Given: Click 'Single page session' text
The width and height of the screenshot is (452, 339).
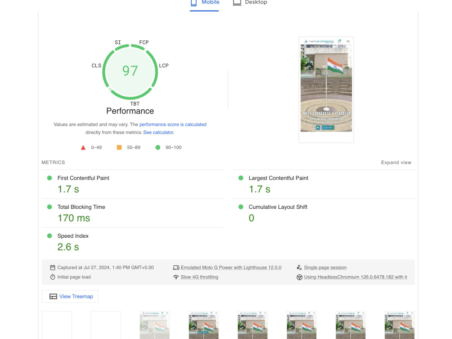Looking at the screenshot, I should [x=325, y=268].
